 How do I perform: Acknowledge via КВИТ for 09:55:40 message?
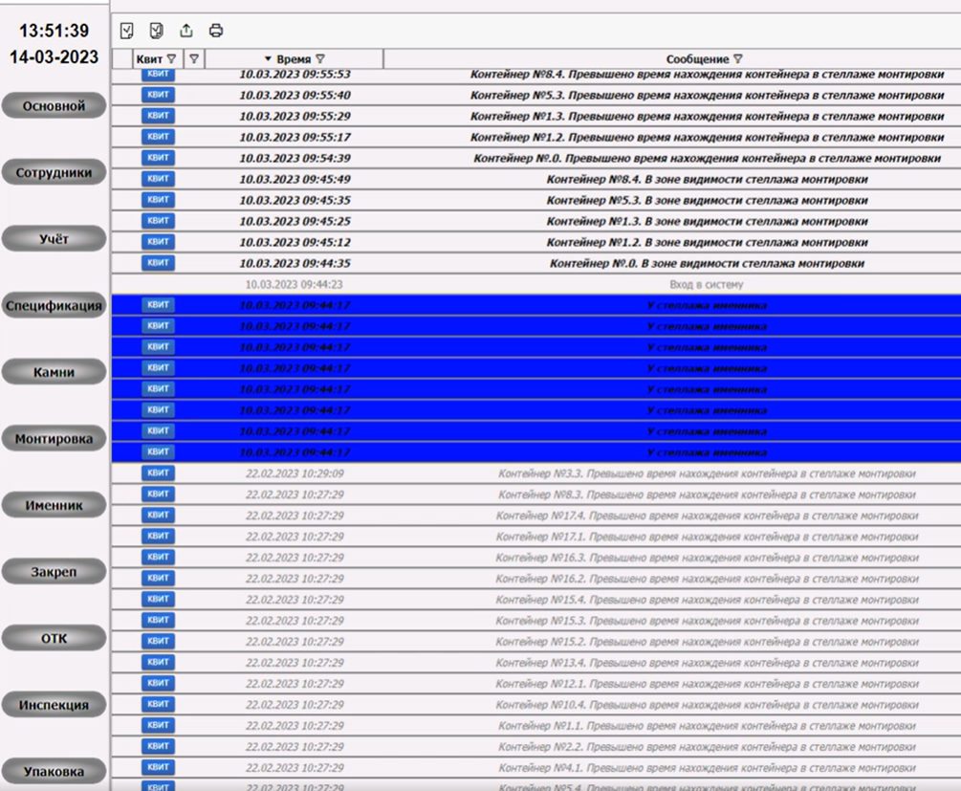click(x=158, y=95)
